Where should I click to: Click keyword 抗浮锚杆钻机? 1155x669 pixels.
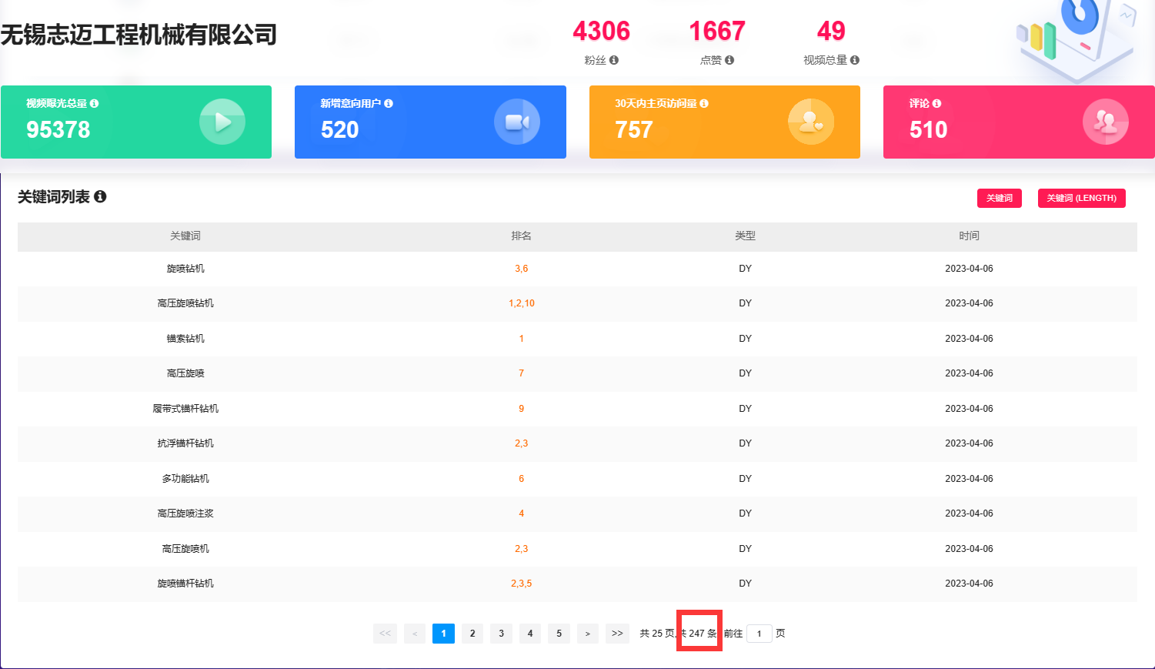(185, 443)
